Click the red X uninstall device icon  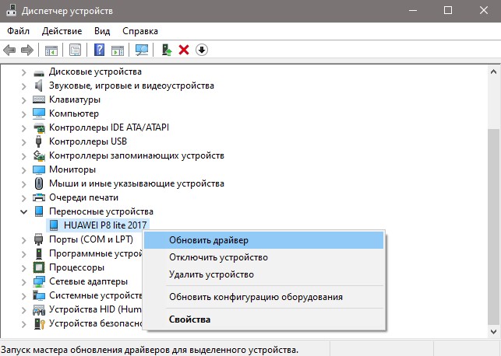point(184,50)
